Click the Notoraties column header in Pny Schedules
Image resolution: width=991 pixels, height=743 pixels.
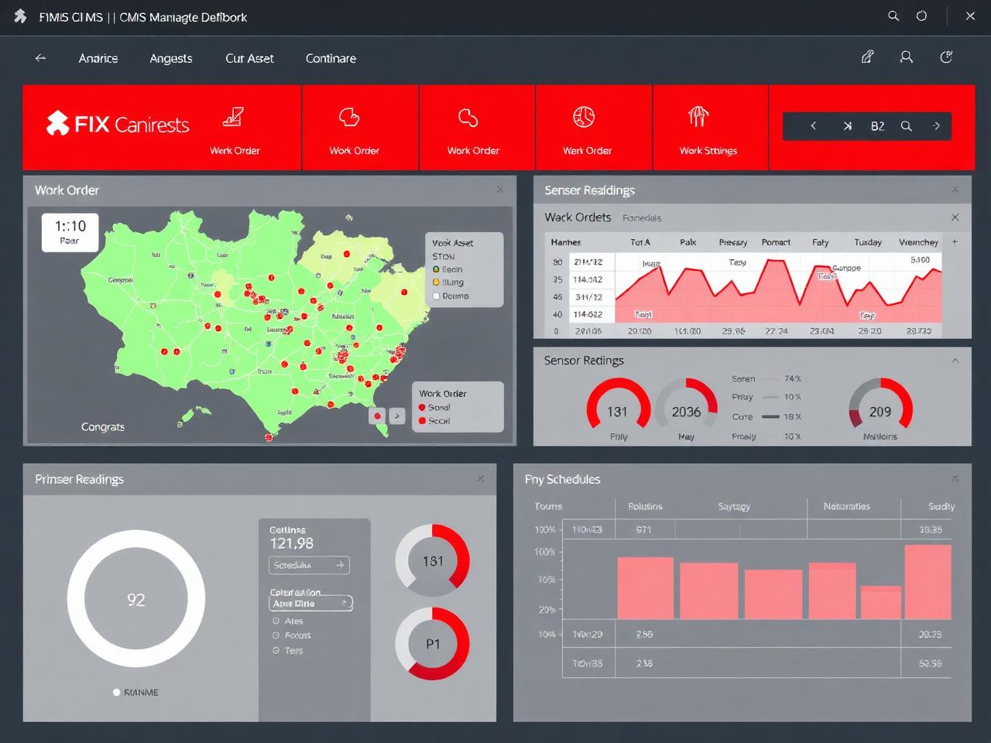pos(846,506)
